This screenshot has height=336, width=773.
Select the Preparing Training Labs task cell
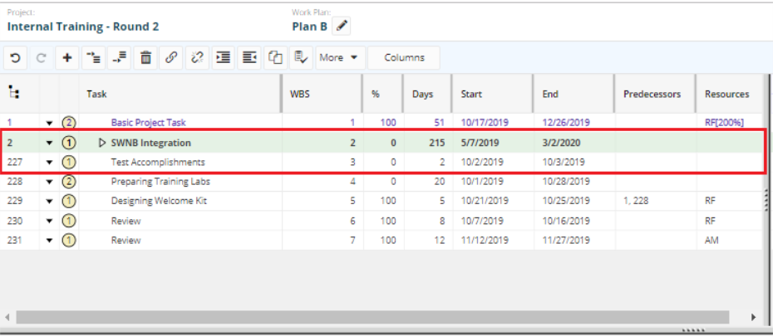pos(160,181)
